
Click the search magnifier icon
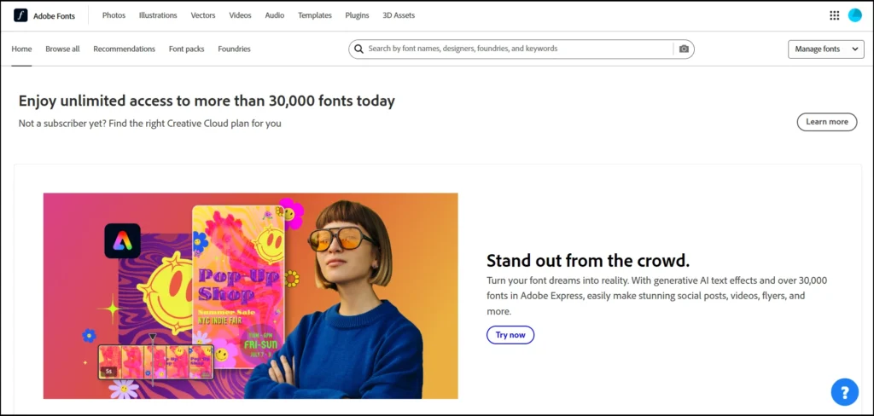click(x=359, y=49)
